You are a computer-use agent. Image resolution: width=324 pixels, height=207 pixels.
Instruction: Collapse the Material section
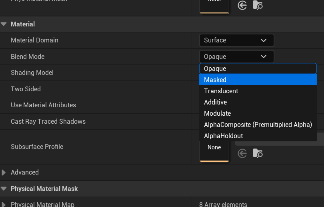4,24
